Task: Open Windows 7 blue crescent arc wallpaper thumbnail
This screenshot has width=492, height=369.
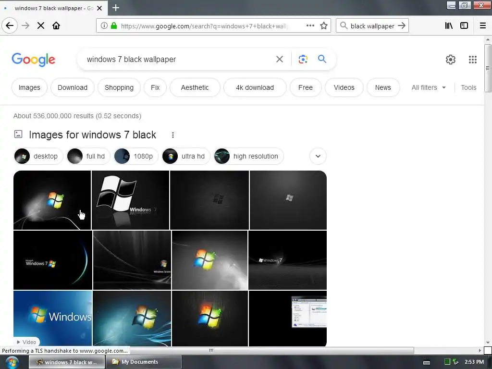Action: coord(53,260)
